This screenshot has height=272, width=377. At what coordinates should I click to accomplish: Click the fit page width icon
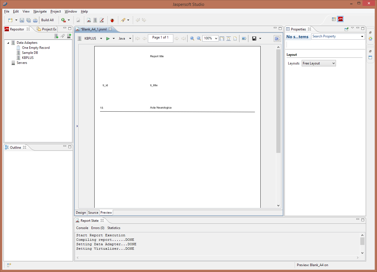(228, 38)
